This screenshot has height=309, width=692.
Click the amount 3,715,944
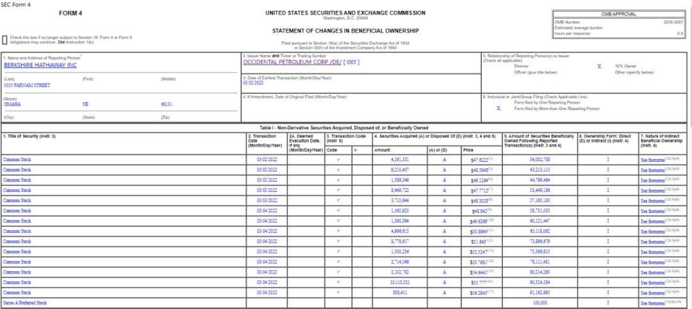point(400,201)
